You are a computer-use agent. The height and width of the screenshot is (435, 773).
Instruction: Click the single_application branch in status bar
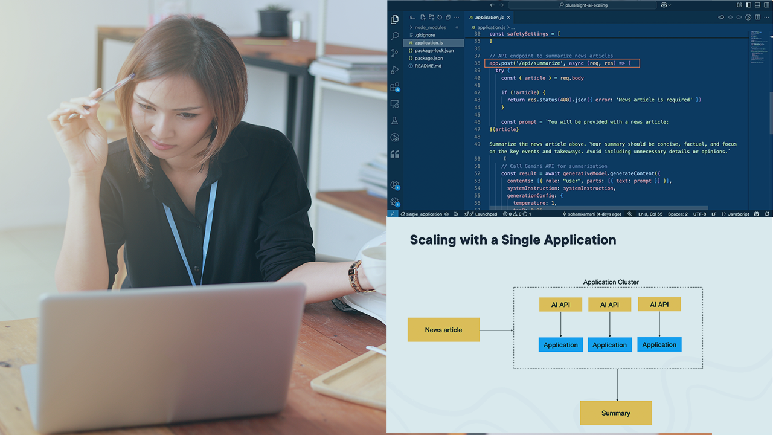pyautogui.click(x=423, y=214)
